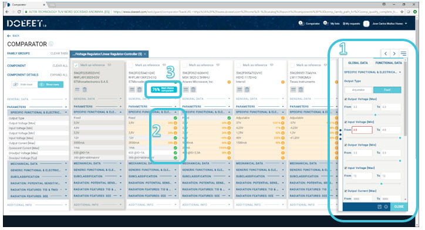Remove RHFL4913KP25-01Q using its trash icon
The height and width of the screenshot is (230, 425).
(139, 90)
